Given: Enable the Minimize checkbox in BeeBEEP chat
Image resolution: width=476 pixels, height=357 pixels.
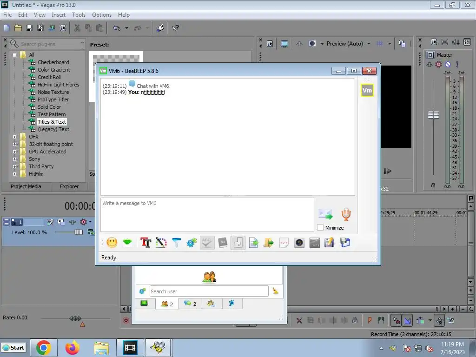Looking at the screenshot, I should [320, 228].
